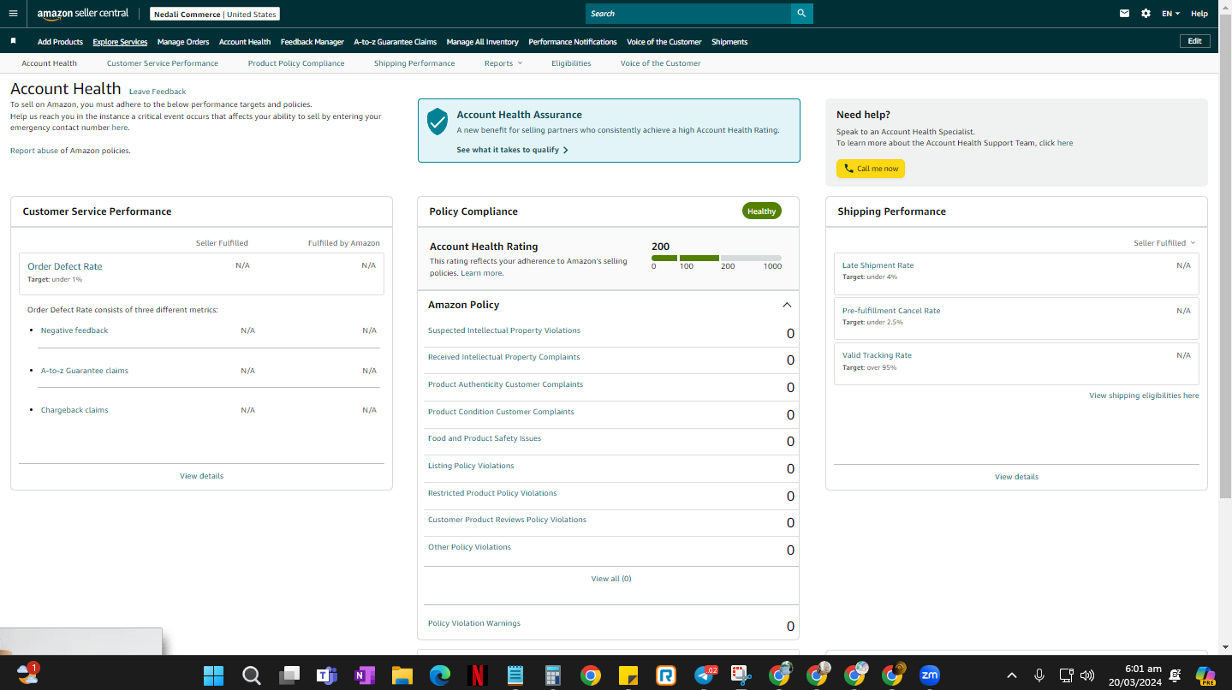This screenshot has width=1232, height=690.
Task: Open File Explorer from the taskbar
Action: [x=402, y=675]
